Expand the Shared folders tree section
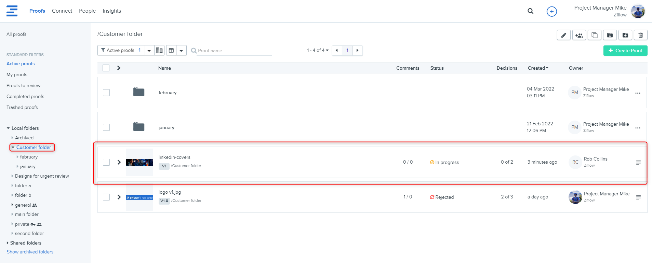This screenshot has height=263, width=652. [8, 243]
